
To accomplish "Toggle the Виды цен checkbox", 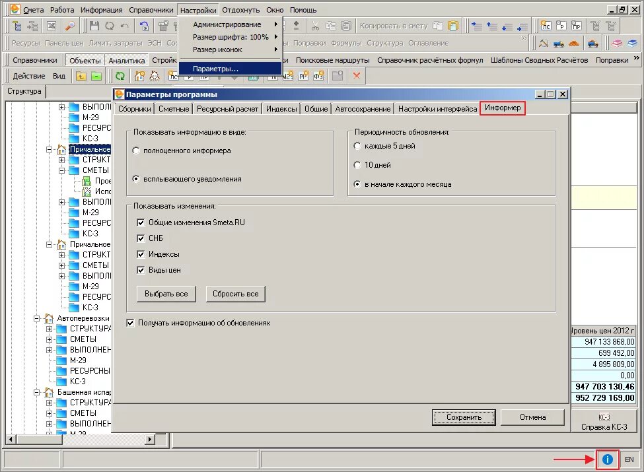I will [x=141, y=270].
